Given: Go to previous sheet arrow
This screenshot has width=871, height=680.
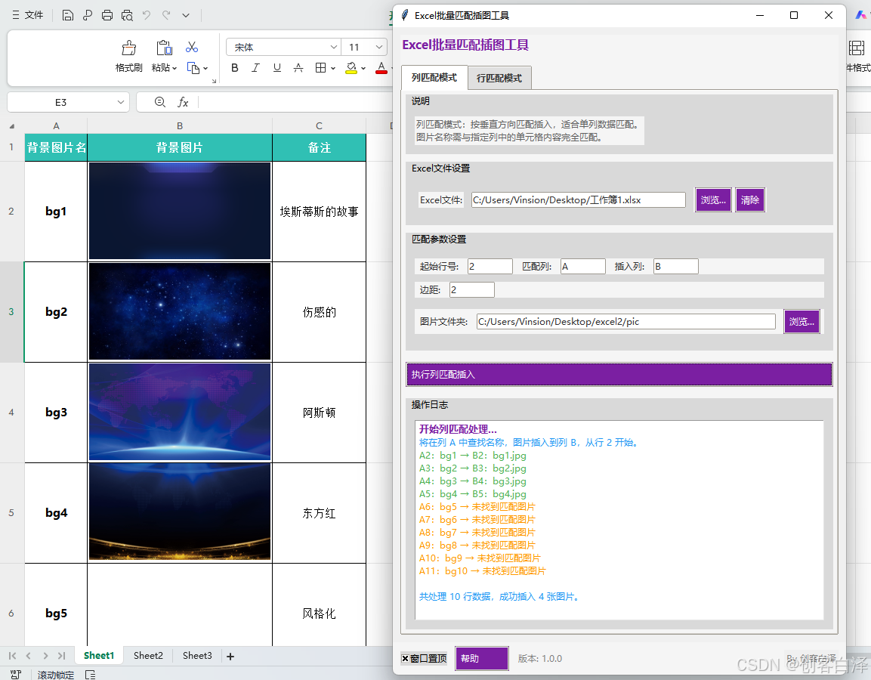Looking at the screenshot, I should pos(29,656).
